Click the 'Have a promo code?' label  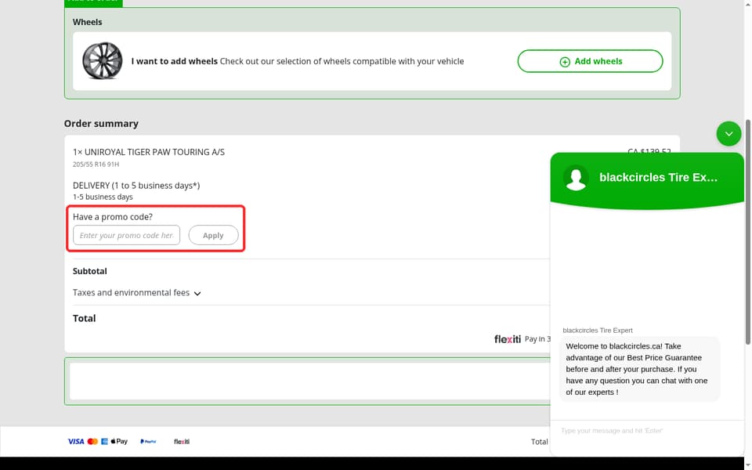(113, 217)
